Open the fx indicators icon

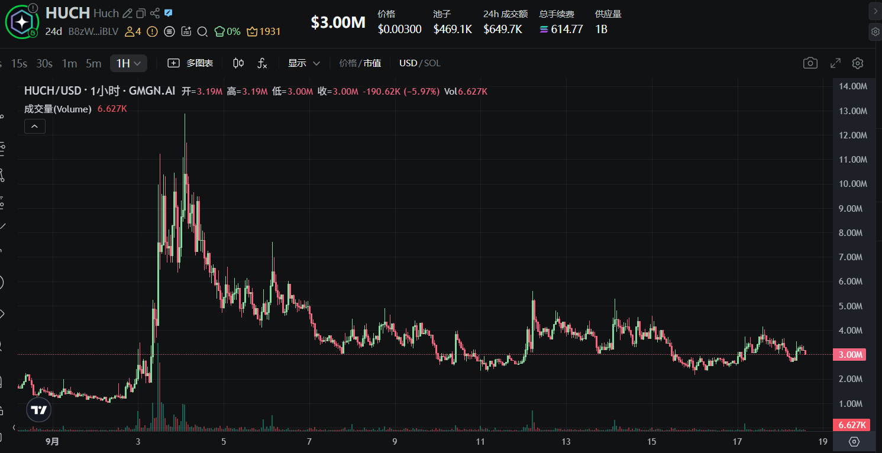pyautogui.click(x=262, y=63)
